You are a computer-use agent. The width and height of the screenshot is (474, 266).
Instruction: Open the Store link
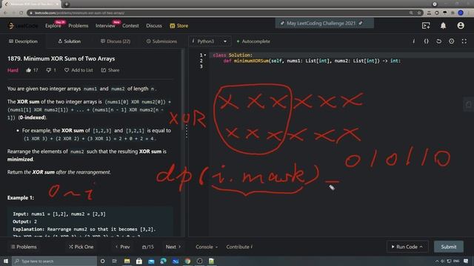click(x=179, y=26)
